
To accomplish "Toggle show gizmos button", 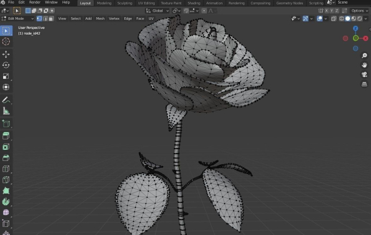I will click(x=305, y=19).
